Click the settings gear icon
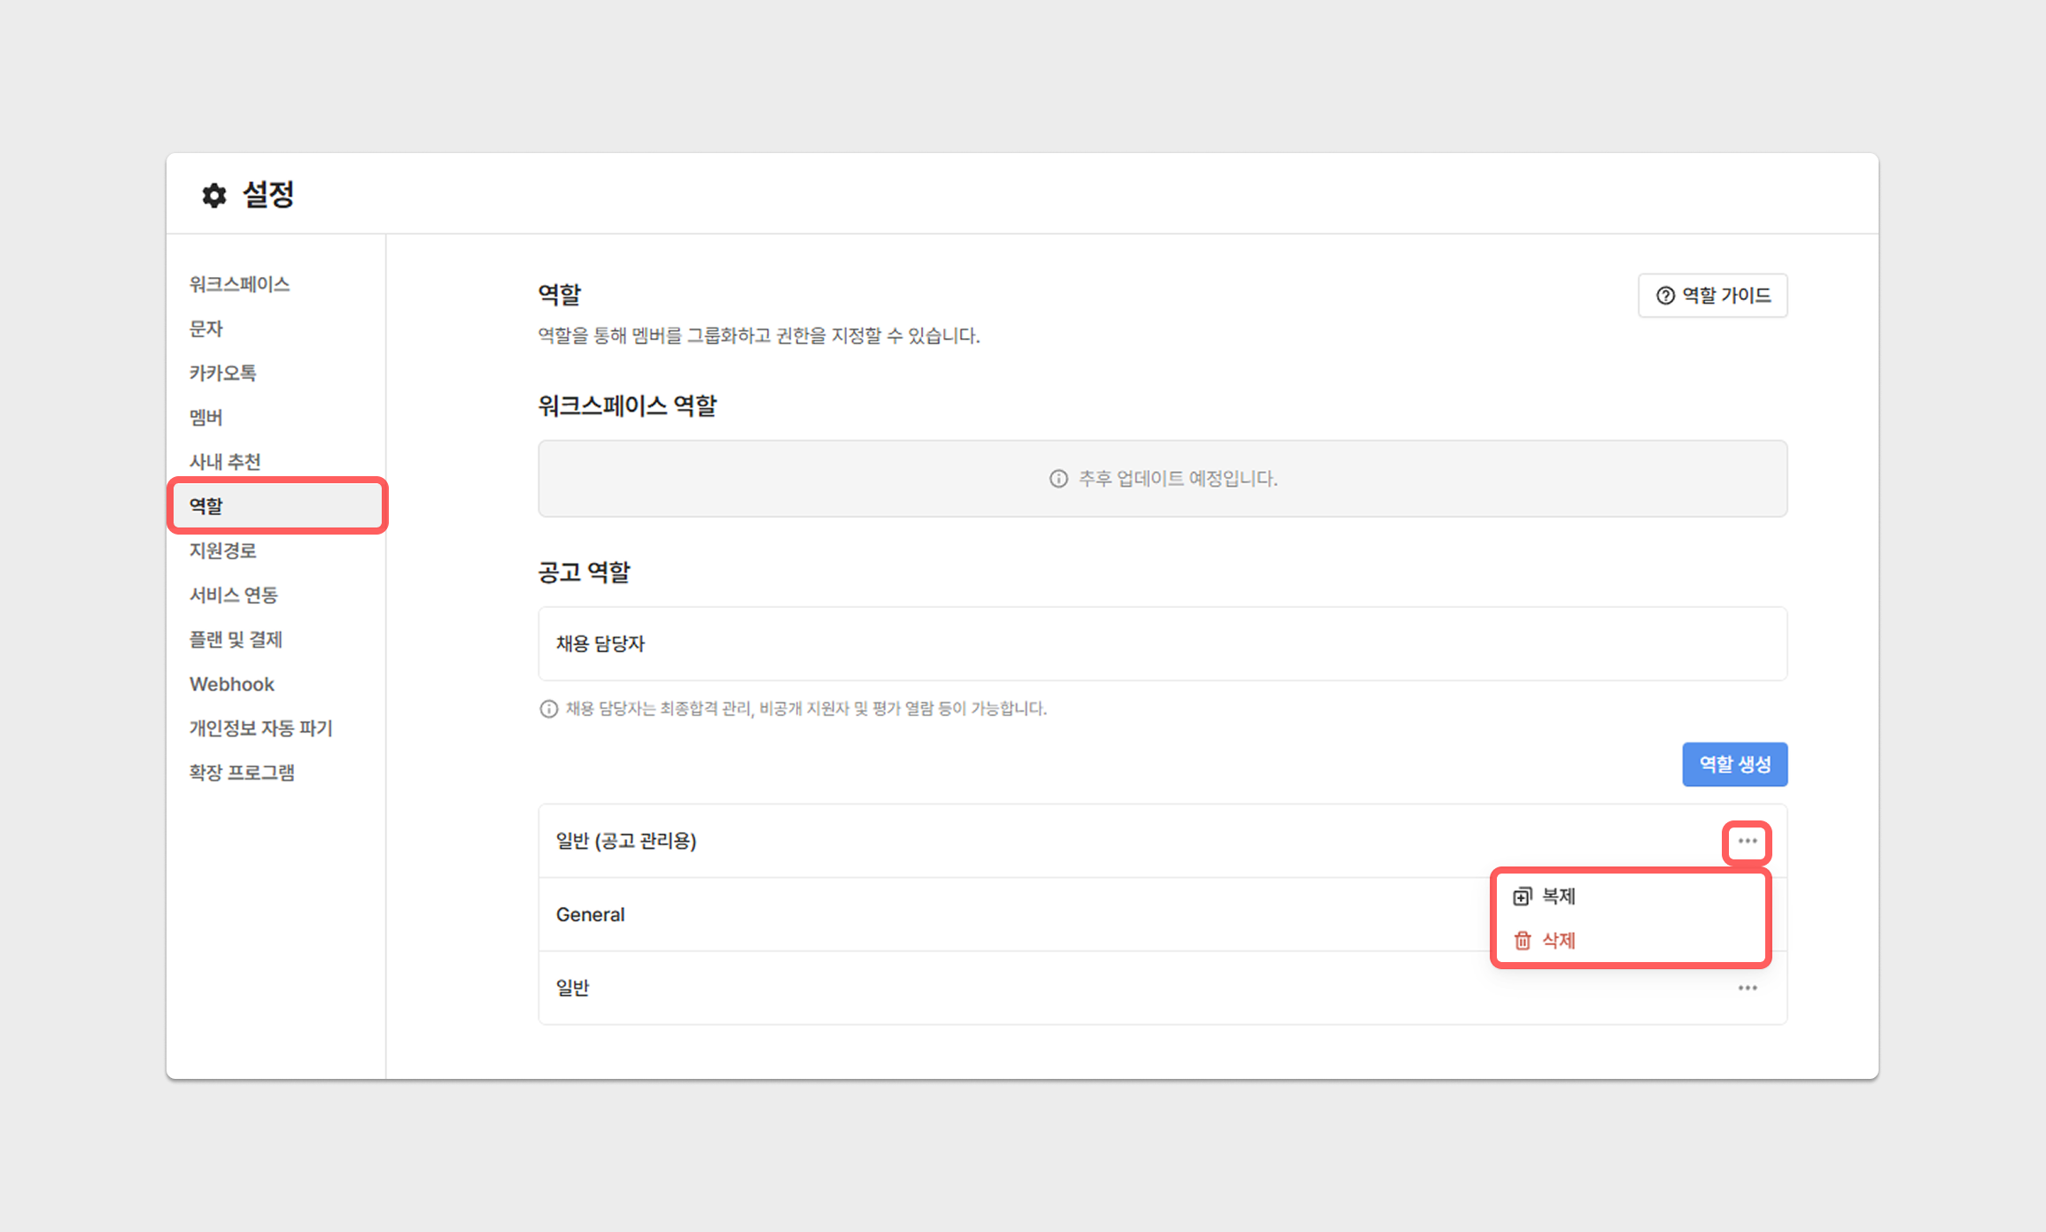Screen dimensions: 2046x1232 [213, 195]
